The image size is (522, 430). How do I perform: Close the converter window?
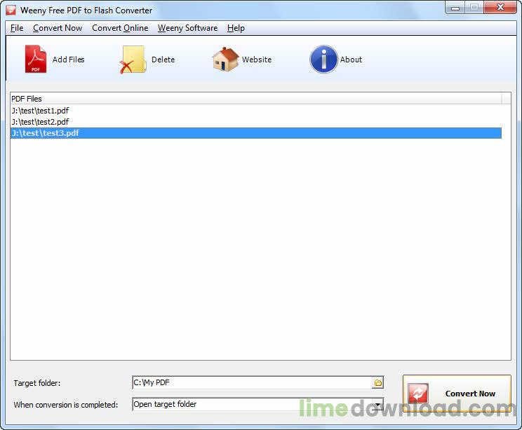point(500,8)
